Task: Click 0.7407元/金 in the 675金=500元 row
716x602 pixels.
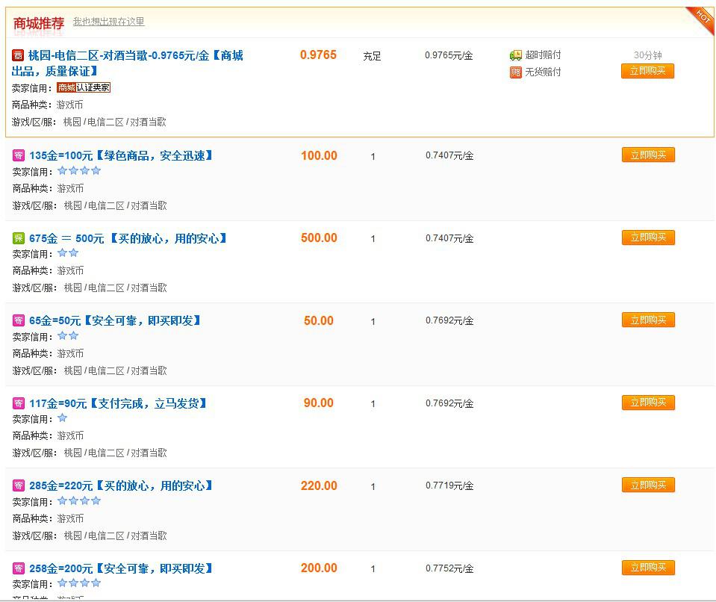Action: [449, 238]
